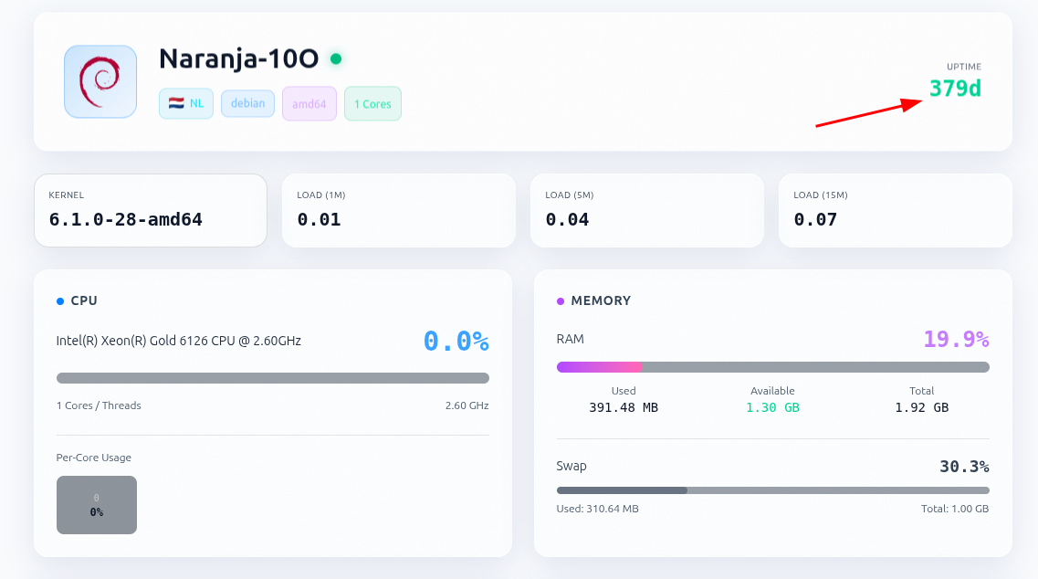
Task: Click the purple MEMORY section dot
Action: tap(561, 301)
